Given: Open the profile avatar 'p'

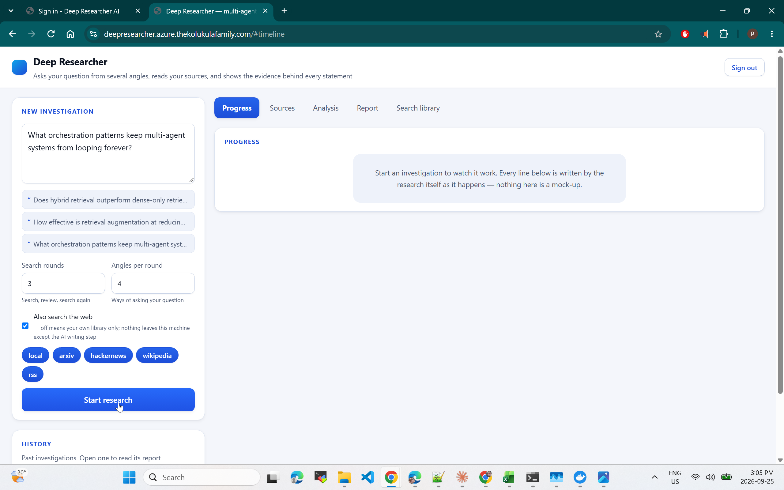Looking at the screenshot, I should [752, 34].
